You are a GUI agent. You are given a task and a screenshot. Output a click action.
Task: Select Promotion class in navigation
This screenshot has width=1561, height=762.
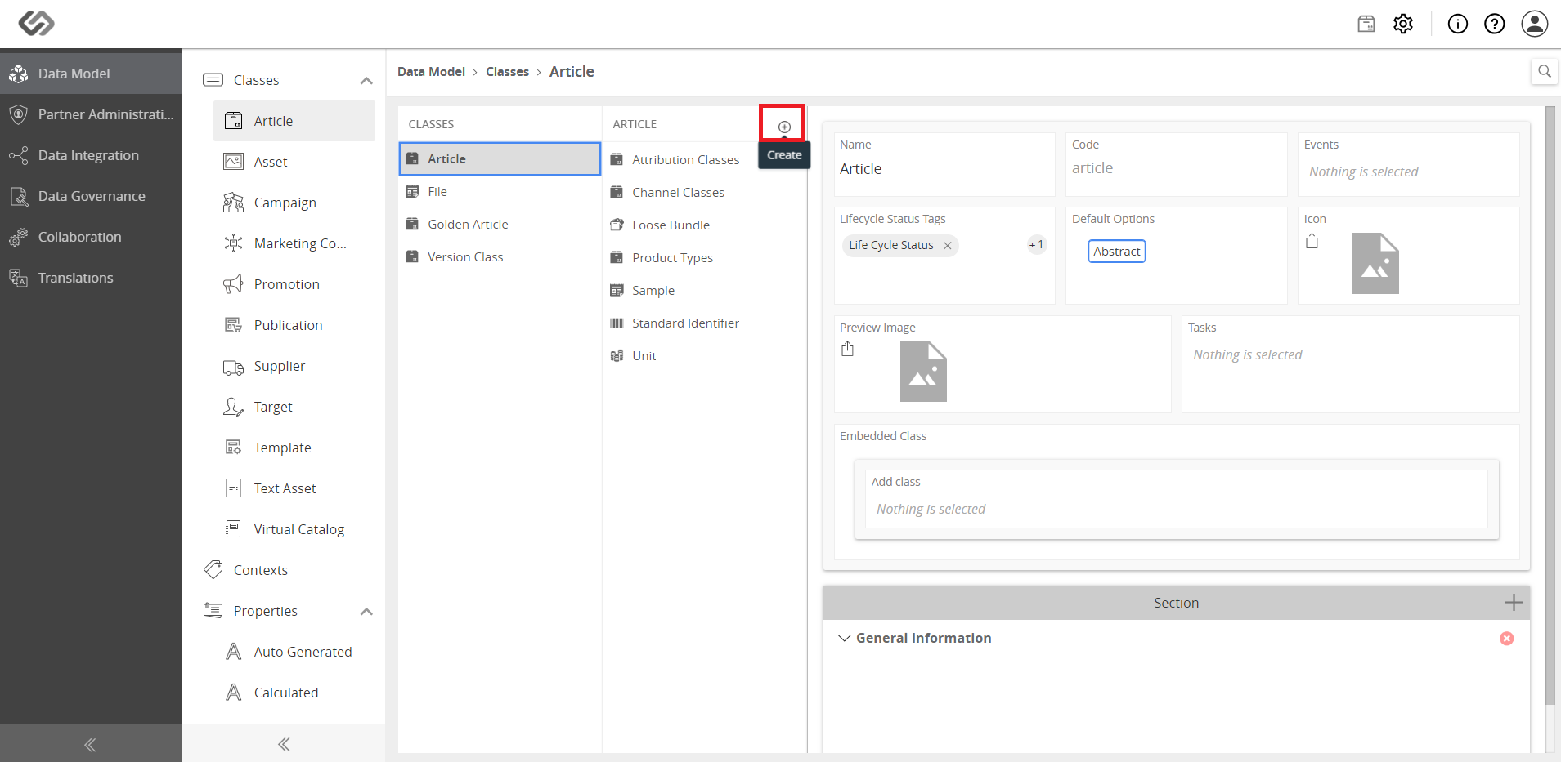click(x=294, y=284)
